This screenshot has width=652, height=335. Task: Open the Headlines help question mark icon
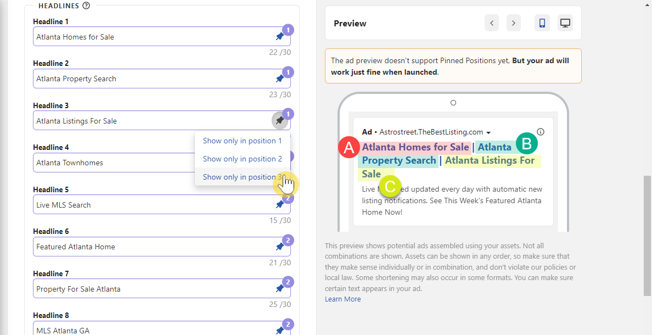86,6
